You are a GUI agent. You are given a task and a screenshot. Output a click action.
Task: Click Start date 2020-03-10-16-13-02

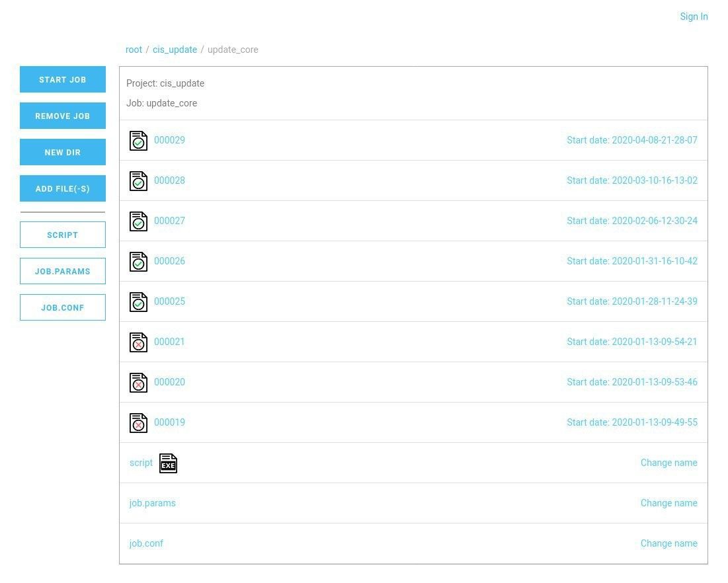(x=632, y=180)
